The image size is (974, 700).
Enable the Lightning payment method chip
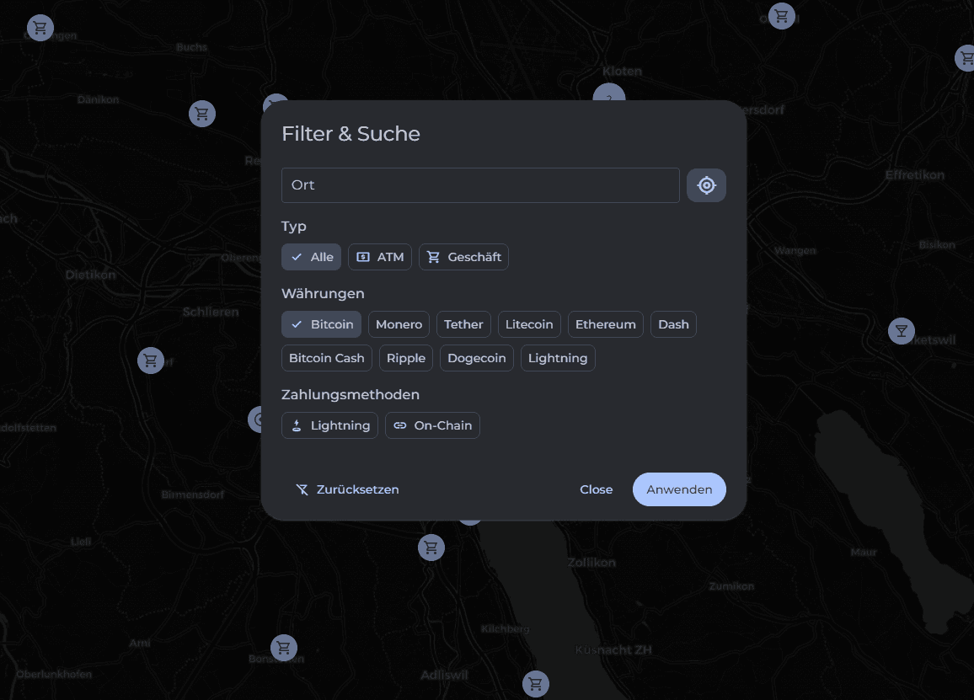(x=329, y=425)
